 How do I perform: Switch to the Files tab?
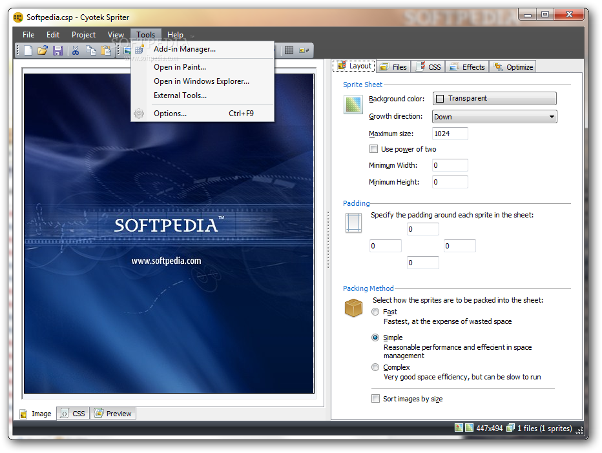click(x=393, y=67)
